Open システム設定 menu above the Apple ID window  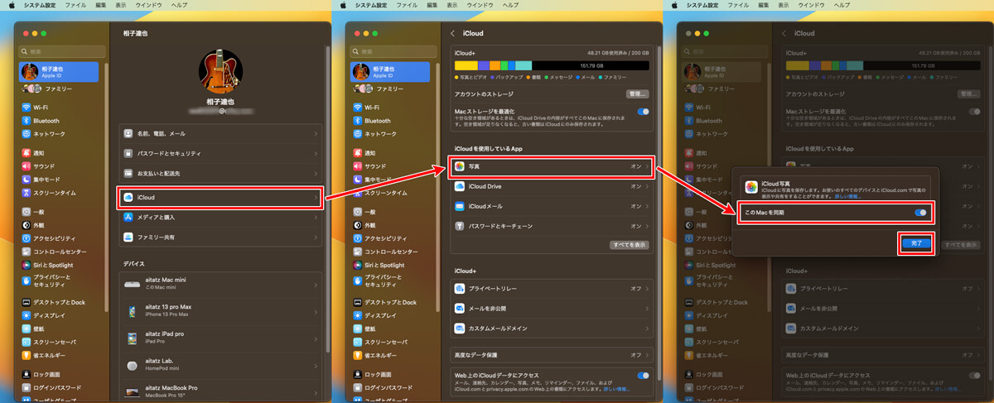click(x=41, y=5)
